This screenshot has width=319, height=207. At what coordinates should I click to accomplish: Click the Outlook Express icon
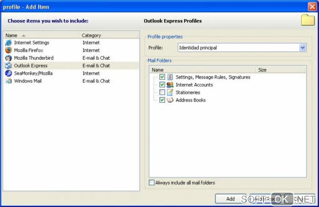pyautogui.click(x=8, y=65)
